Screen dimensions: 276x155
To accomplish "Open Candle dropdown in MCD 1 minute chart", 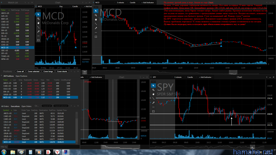I will click(135, 3).
